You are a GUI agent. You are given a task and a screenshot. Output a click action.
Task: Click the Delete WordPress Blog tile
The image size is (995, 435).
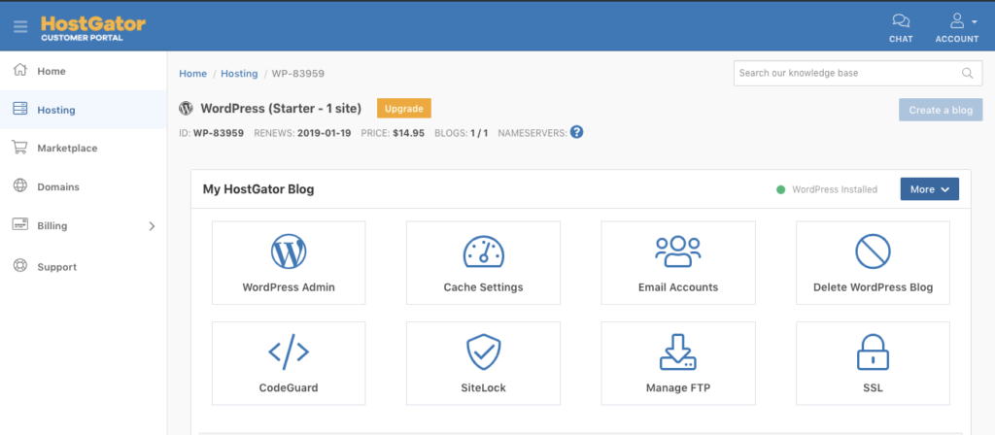(x=873, y=262)
